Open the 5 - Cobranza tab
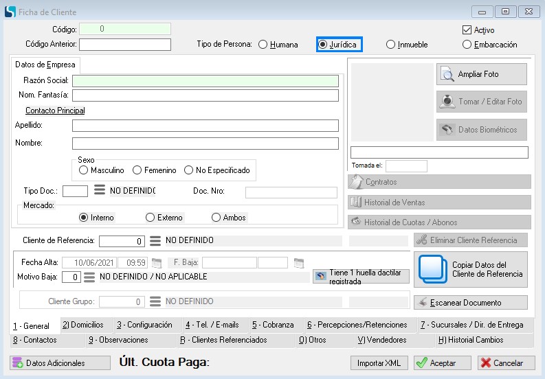This screenshot has width=545, height=379. (x=272, y=325)
